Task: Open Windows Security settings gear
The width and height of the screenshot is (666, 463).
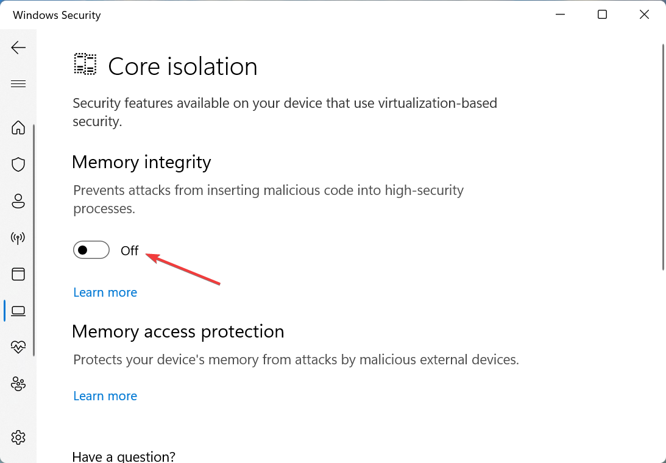Action: (x=18, y=437)
